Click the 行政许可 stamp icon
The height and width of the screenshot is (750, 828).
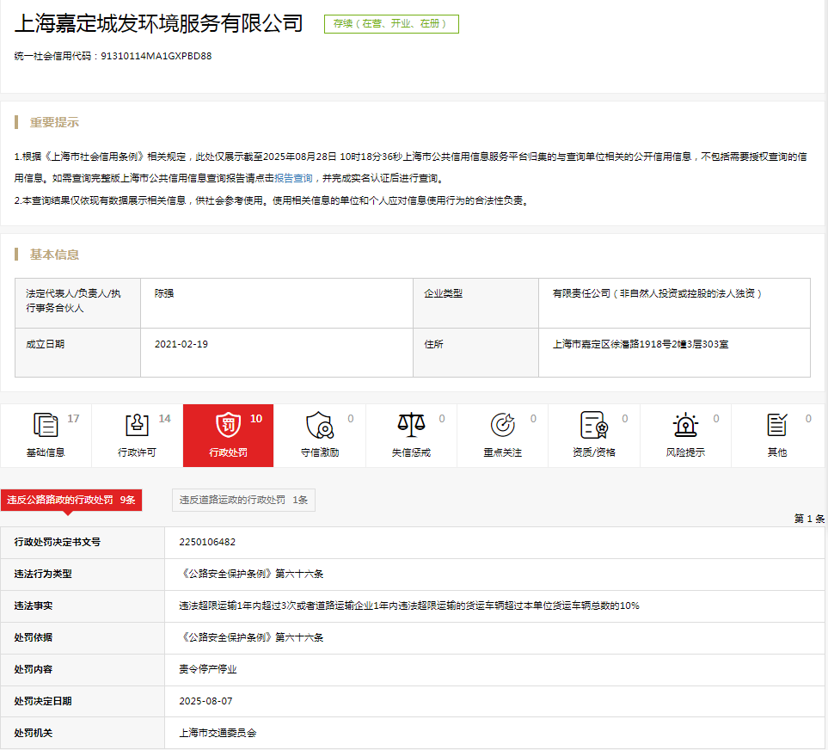pos(137,425)
